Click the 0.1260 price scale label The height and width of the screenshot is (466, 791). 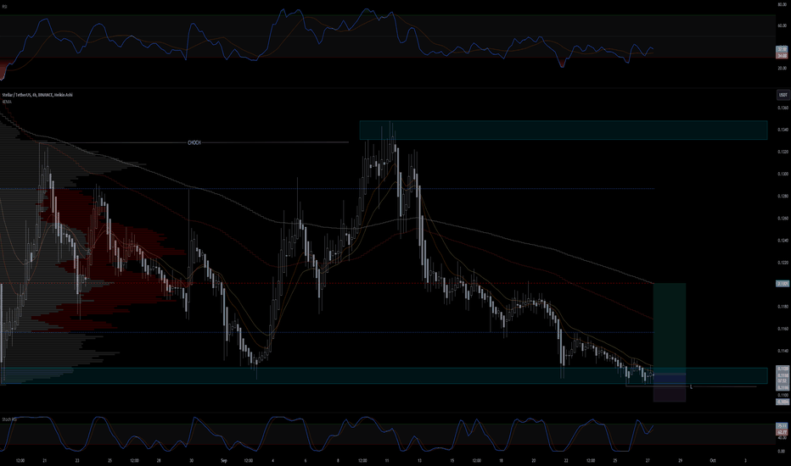[x=783, y=218]
